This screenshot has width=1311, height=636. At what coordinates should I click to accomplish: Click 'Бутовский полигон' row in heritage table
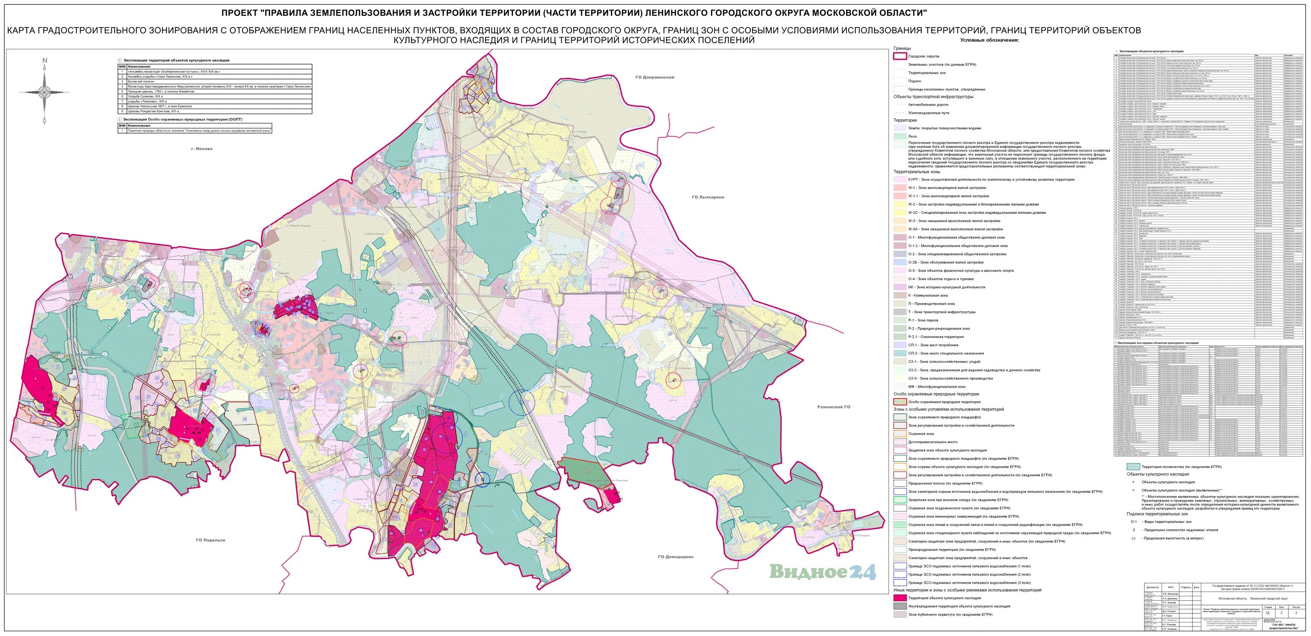pyautogui.click(x=215, y=81)
